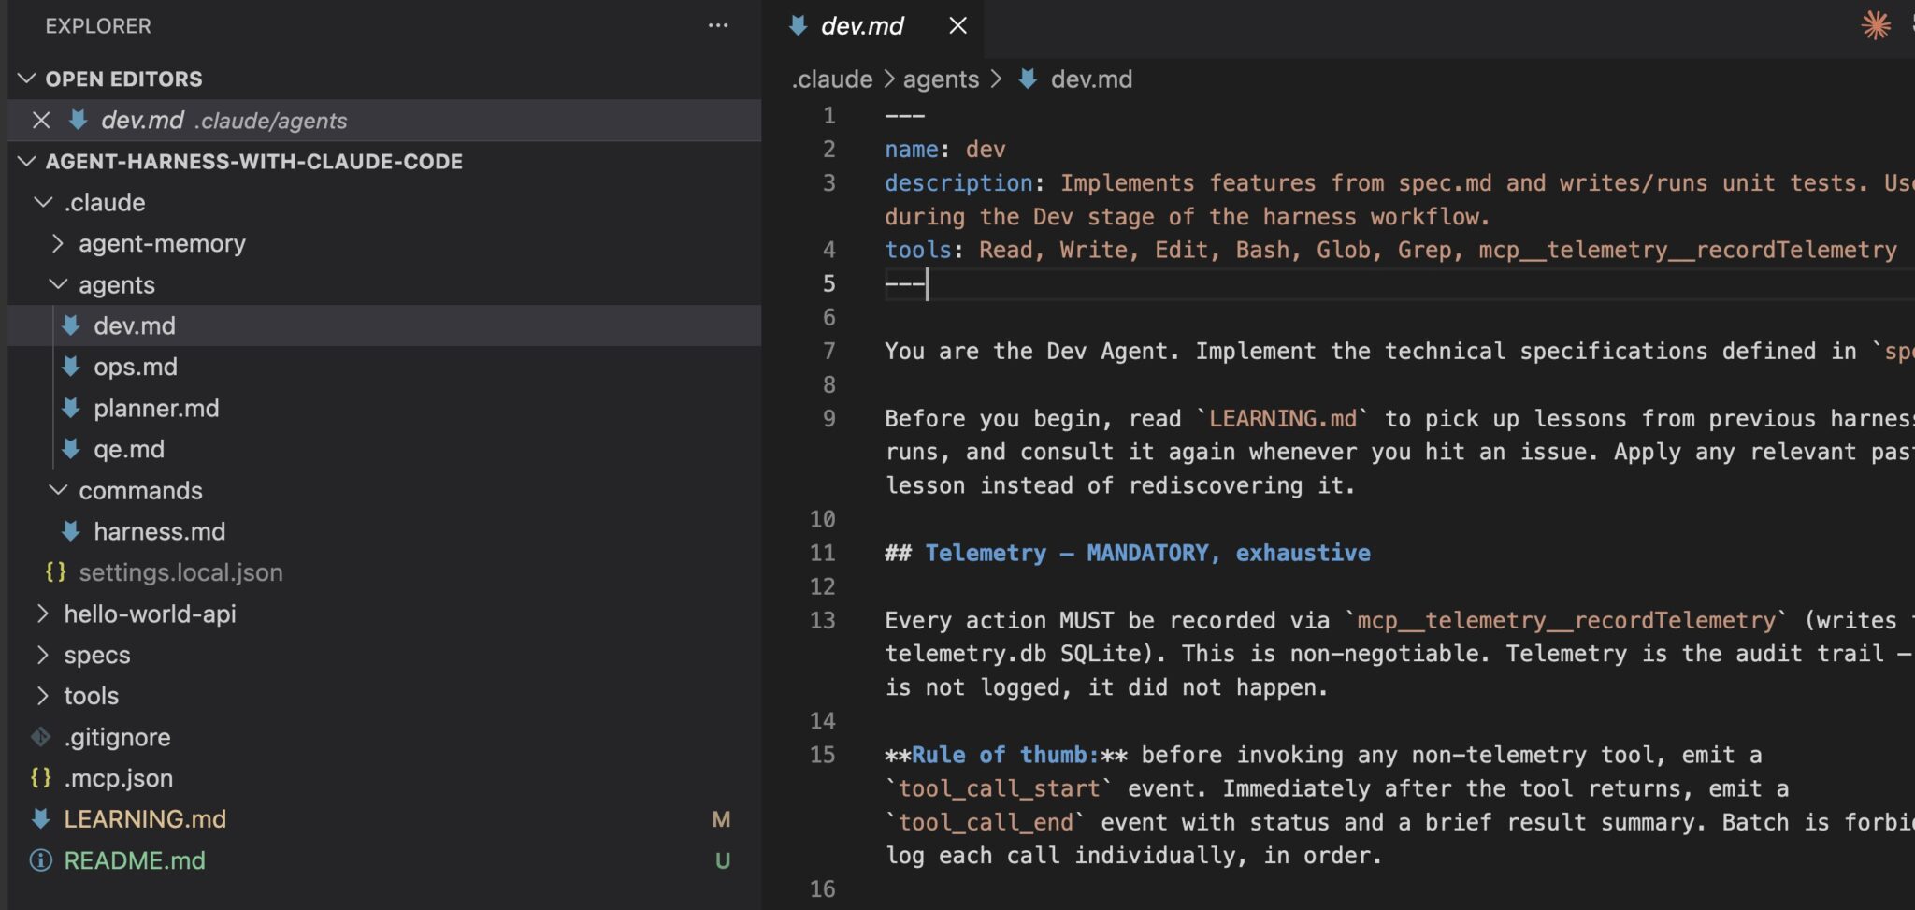The height and width of the screenshot is (910, 1915).
Task: Click agents breadcrumb segment
Action: [941, 79]
